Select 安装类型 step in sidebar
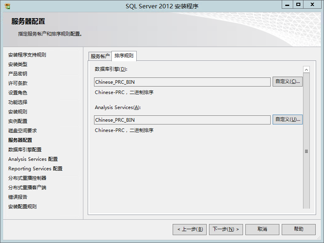Image resolution: width=324 pixels, height=243 pixels. coord(18,64)
